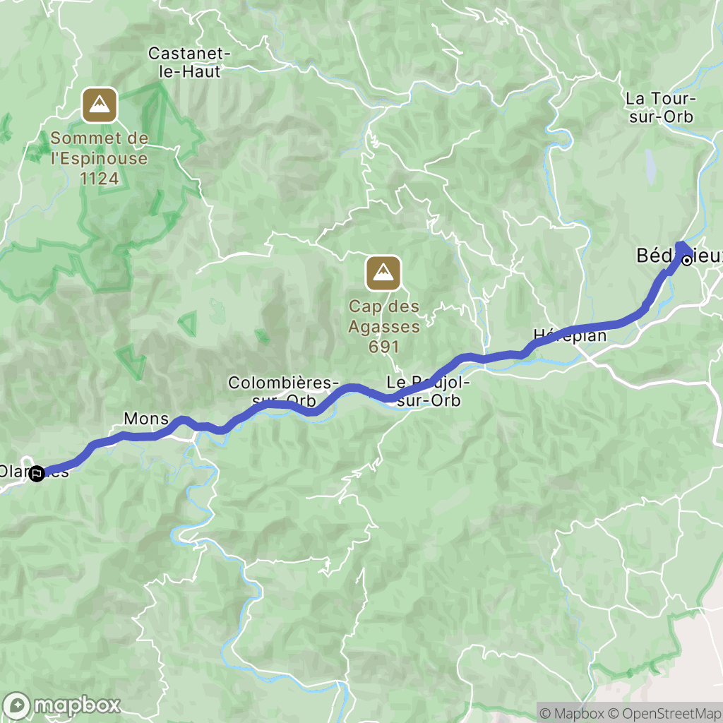723x723 pixels.
Task: Click the Sommet de l'Espinouse 1124 label
Action: point(99,158)
